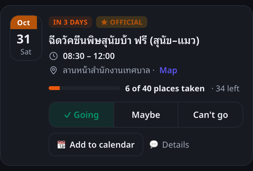This screenshot has width=253, height=171.
Task: Select the Can't go RSVP option
Action: tap(211, 115)
